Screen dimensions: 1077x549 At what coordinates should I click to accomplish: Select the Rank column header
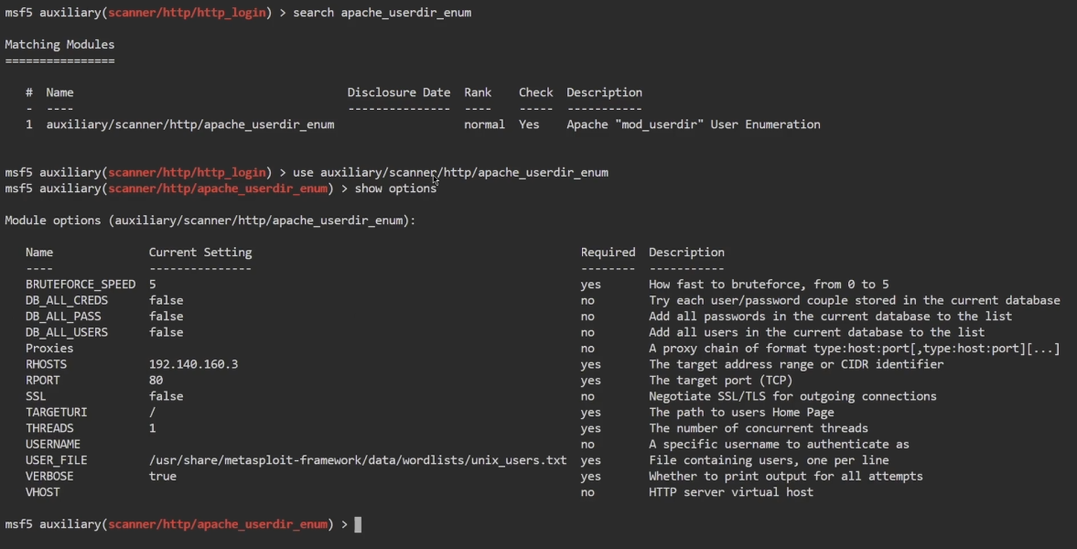[478, 92]
